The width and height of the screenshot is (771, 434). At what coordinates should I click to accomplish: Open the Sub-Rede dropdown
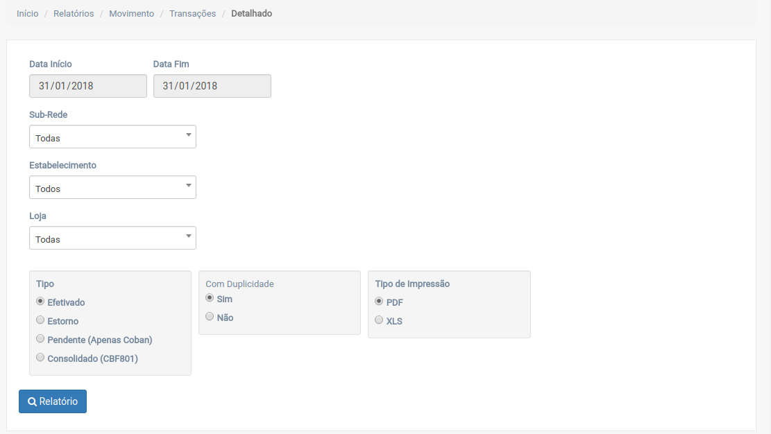coord(112,137)
